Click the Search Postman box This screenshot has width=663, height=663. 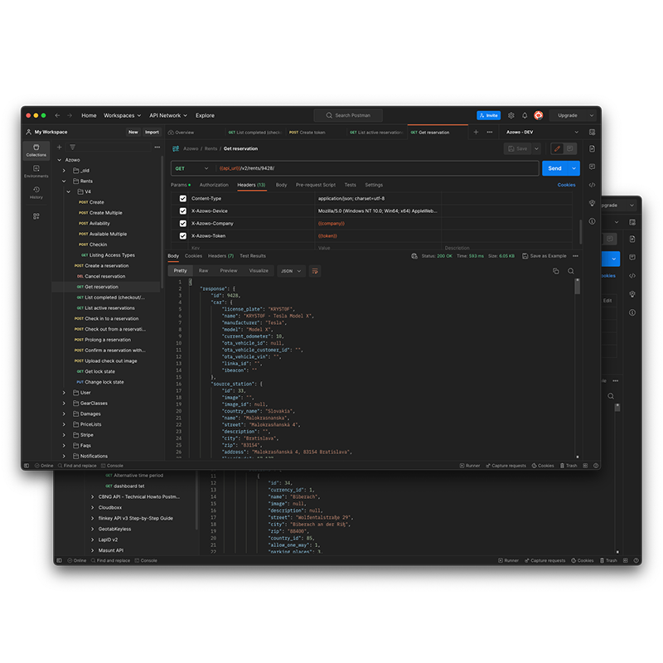coord(348,115)
